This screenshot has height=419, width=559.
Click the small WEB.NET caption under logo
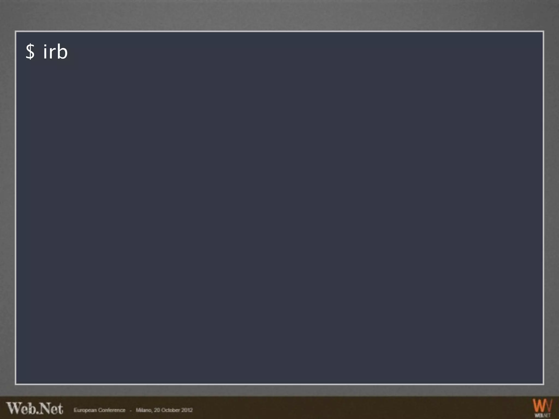click(542, 415)
